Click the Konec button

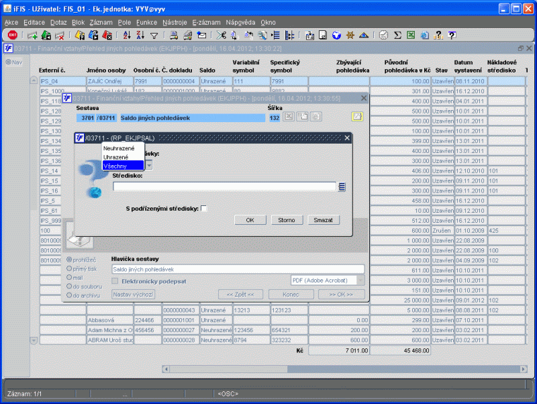291,295
